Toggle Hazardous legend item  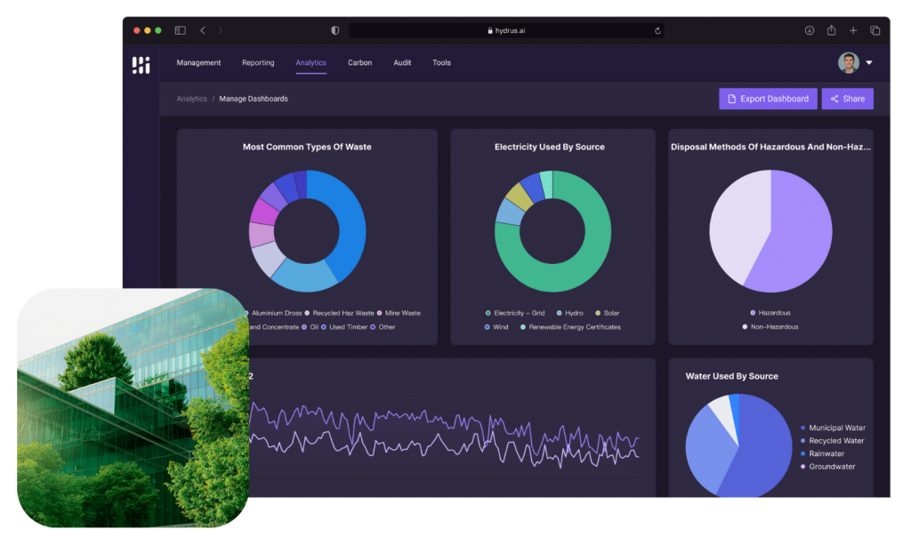(x=770, y=313)
